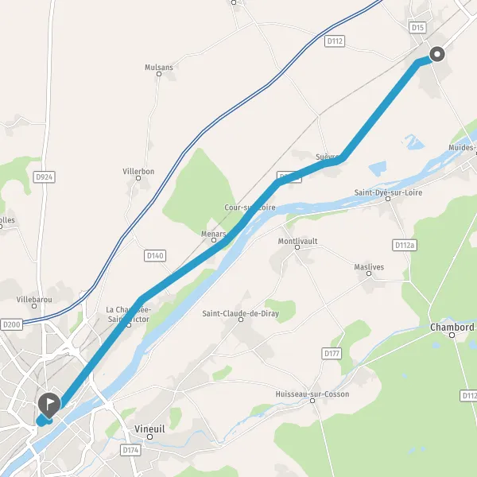Click the Vineuil town label

pyautogui.click(x=149, y=429)
